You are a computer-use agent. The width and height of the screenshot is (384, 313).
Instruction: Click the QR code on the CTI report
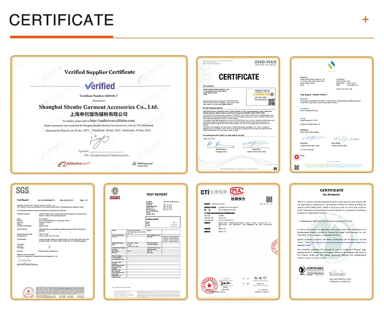point(269,199)
